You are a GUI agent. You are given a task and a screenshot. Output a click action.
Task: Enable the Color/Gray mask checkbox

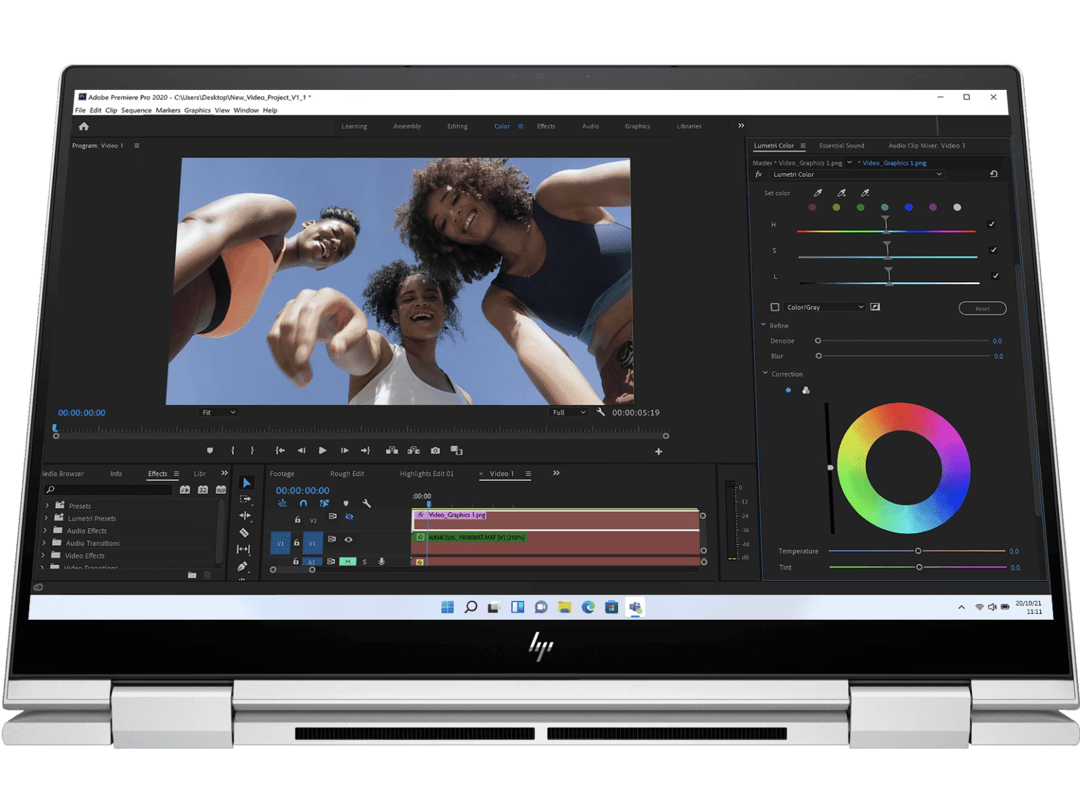(x=775, y=307)
